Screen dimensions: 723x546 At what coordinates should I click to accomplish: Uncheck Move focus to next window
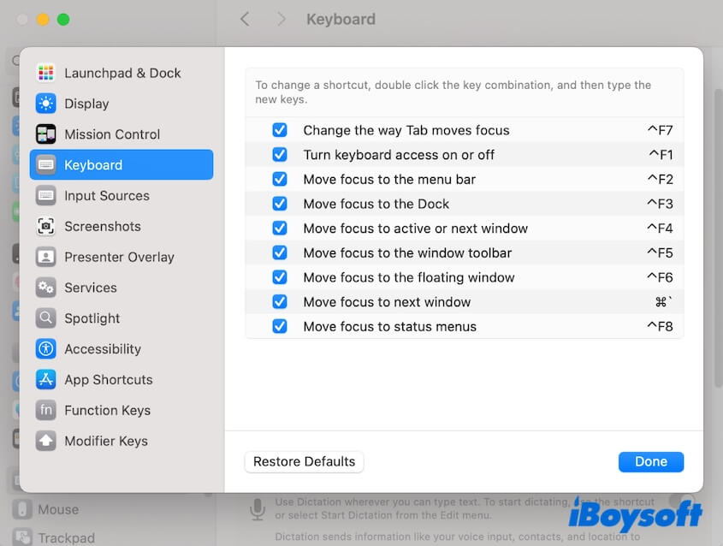[280, 301]
